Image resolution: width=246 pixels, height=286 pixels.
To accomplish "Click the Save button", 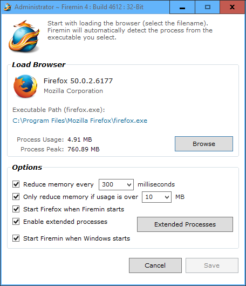I will click(212, 265).
